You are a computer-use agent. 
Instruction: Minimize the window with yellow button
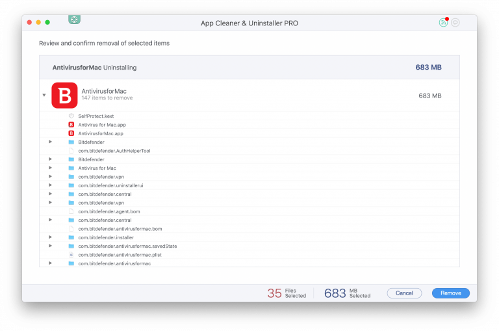(38, 22)
